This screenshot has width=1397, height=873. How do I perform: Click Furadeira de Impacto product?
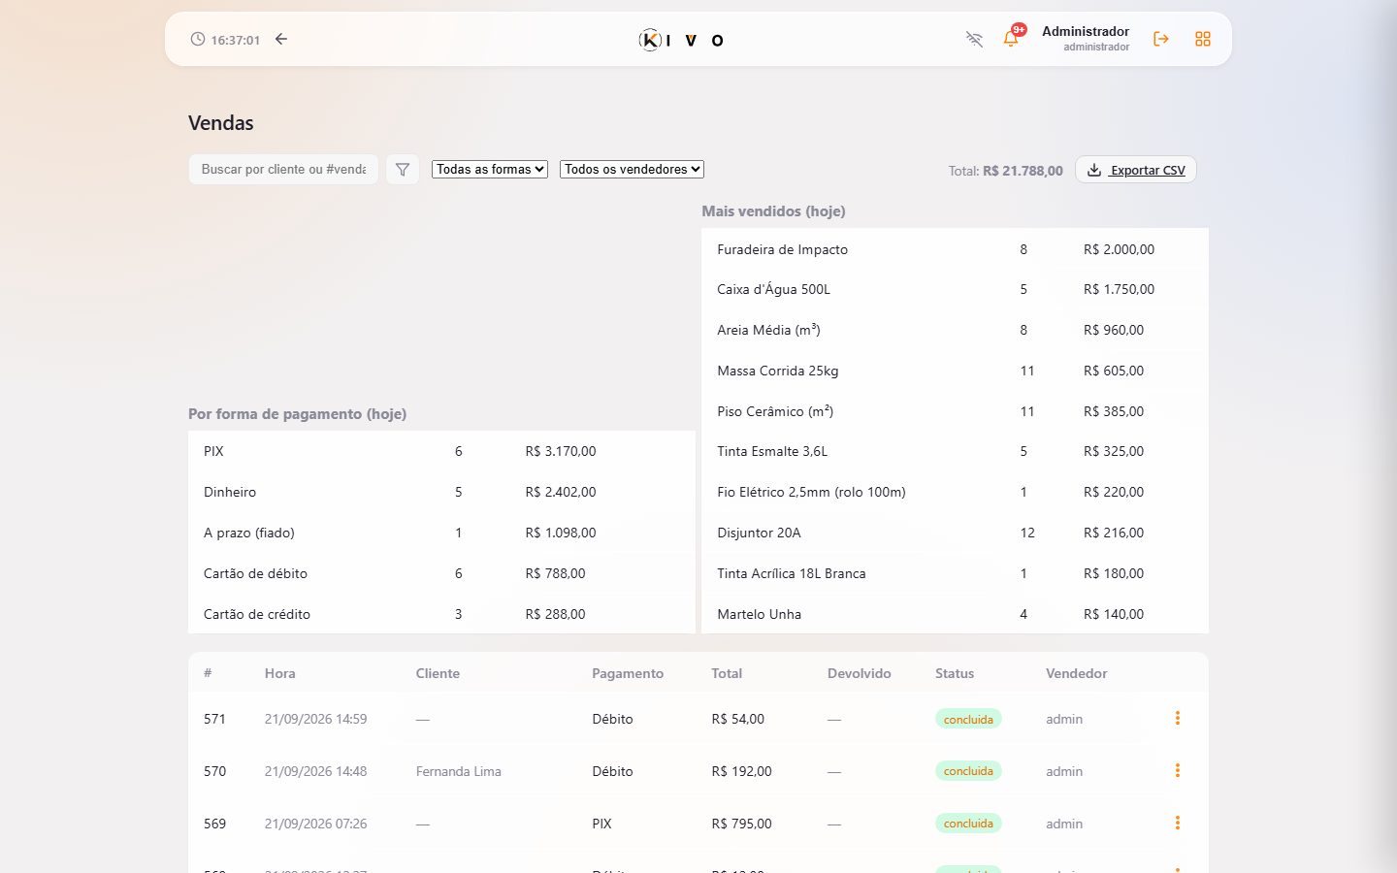[782, 249]
